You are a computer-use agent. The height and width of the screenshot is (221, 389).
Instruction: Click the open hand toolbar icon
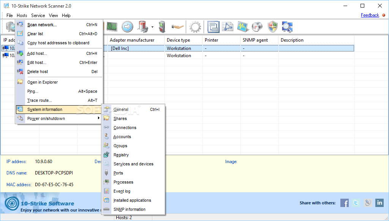pos(178,26)
